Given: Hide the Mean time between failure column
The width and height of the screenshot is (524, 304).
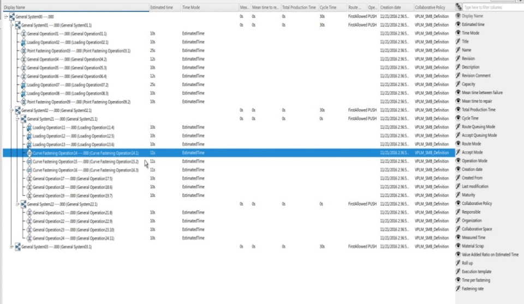Looking at the screenshot, I should point(458,93).
